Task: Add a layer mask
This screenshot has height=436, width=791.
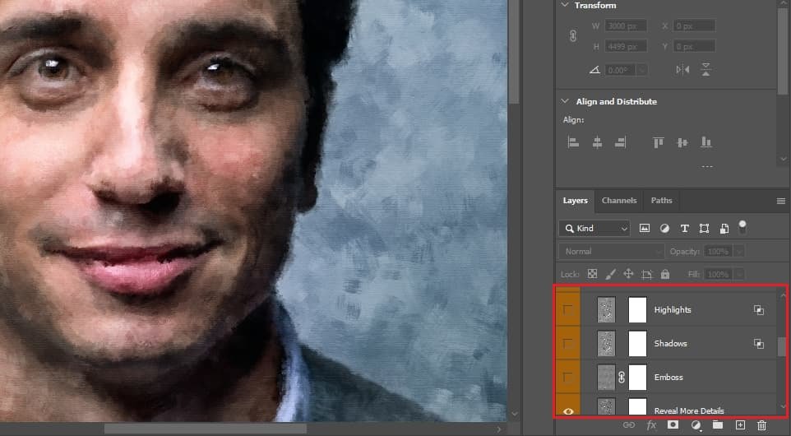Action: pos(673,425)
